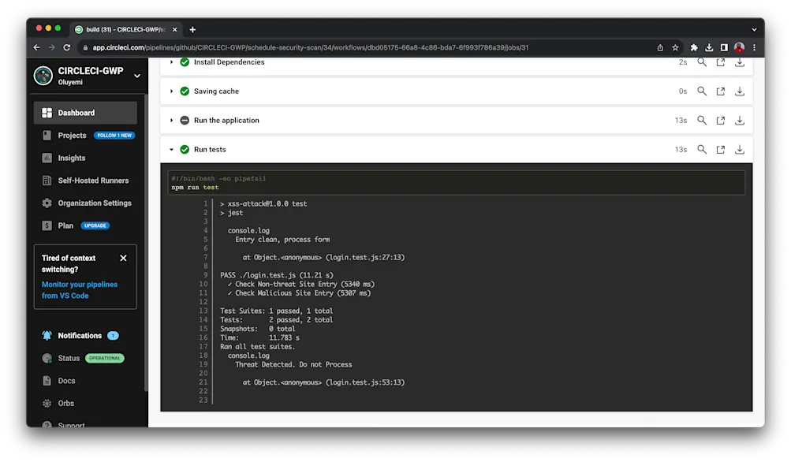This screenshot has height=462, width=791.
Task: Click the UPGRADE badge next to Plan
Action: (x=94, y=225)
